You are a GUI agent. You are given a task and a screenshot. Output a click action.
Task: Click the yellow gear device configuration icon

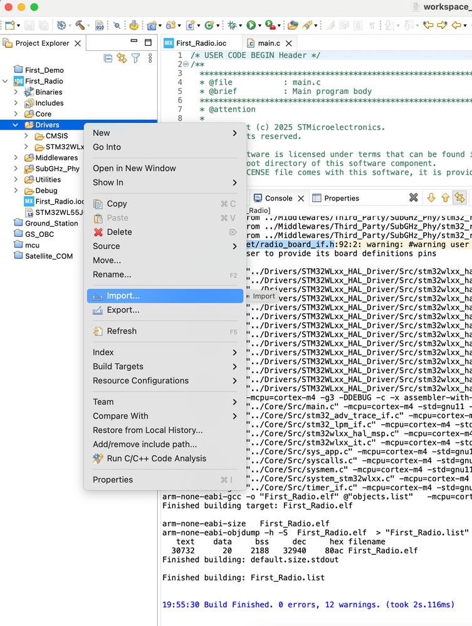point(134,26)
